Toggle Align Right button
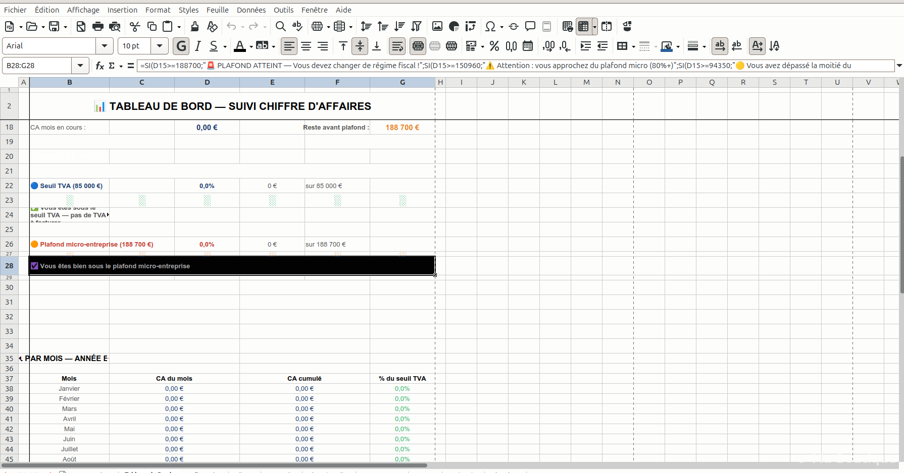 pos(323,46)
